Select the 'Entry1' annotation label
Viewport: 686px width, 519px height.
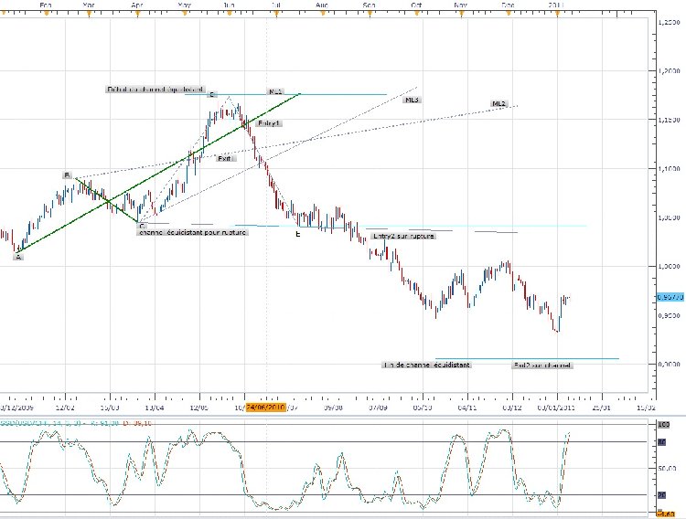[269, 122]
